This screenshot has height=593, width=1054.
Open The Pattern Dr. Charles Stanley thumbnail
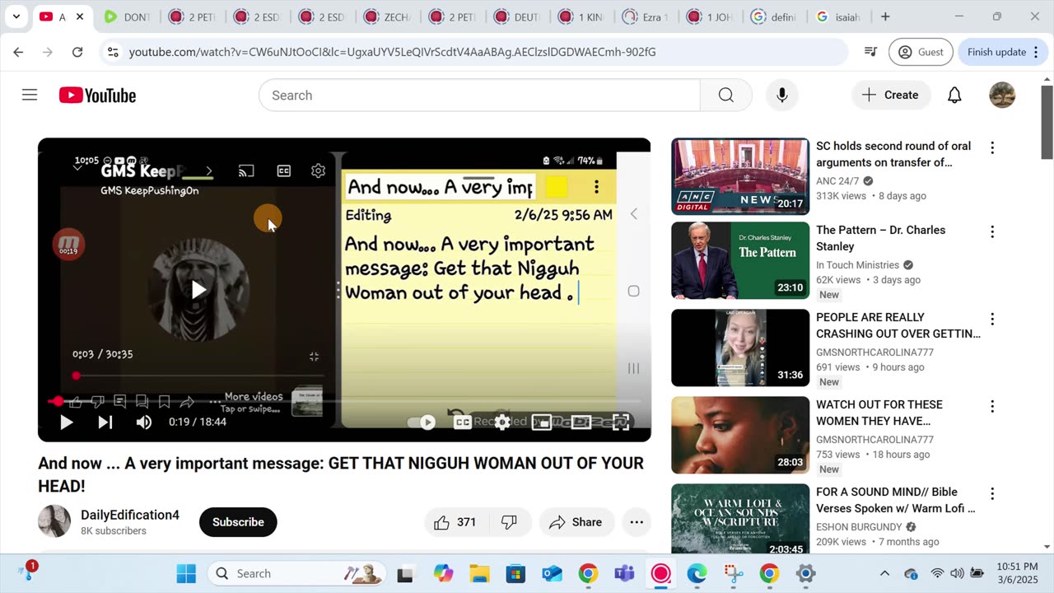tap(740, 260)
